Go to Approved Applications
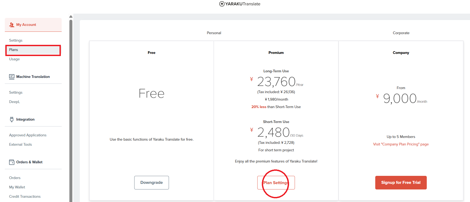This screenshot has height=202, width=470. coord(28,135)
